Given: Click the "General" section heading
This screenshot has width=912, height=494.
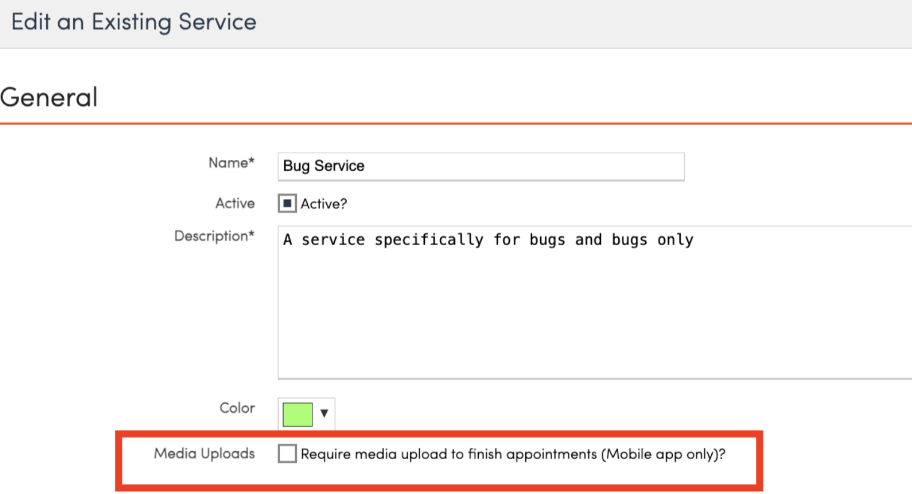Looking at the screenshot, I should click(49, 97).
